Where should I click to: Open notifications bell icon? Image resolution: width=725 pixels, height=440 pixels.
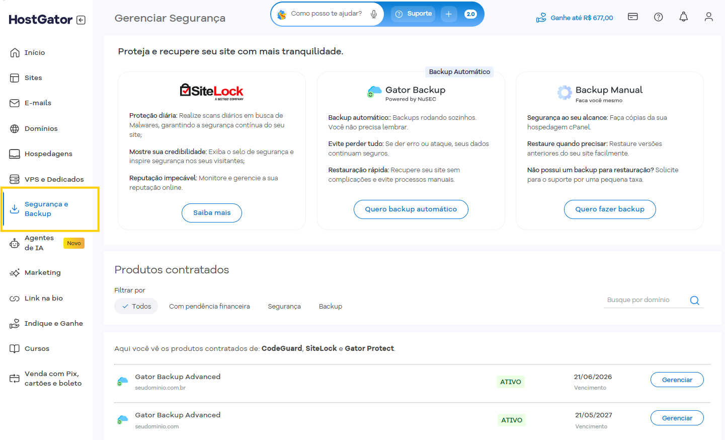point(683,17)
